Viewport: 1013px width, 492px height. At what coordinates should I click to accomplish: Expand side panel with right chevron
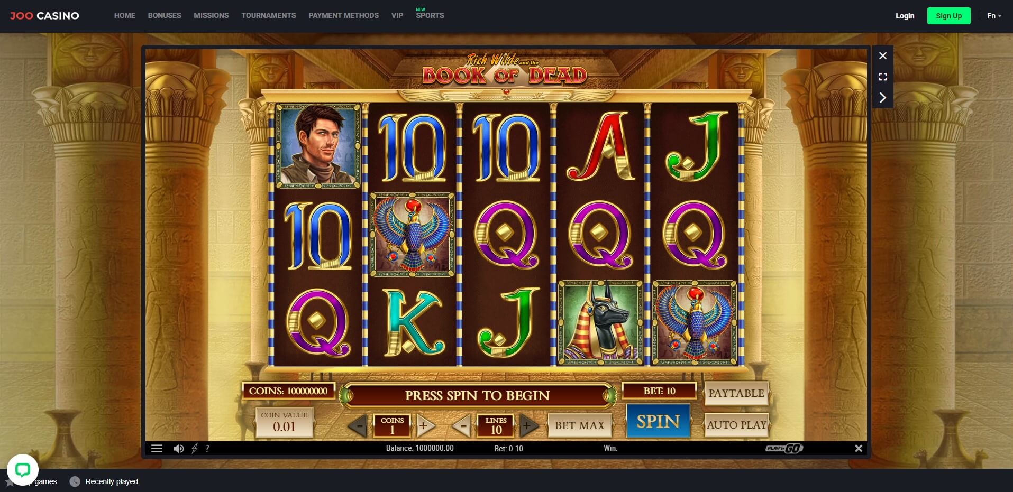883,98
